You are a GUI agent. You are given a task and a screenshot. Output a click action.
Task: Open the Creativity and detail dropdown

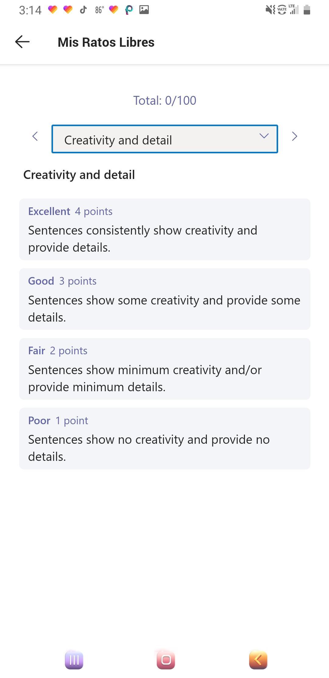165,139
